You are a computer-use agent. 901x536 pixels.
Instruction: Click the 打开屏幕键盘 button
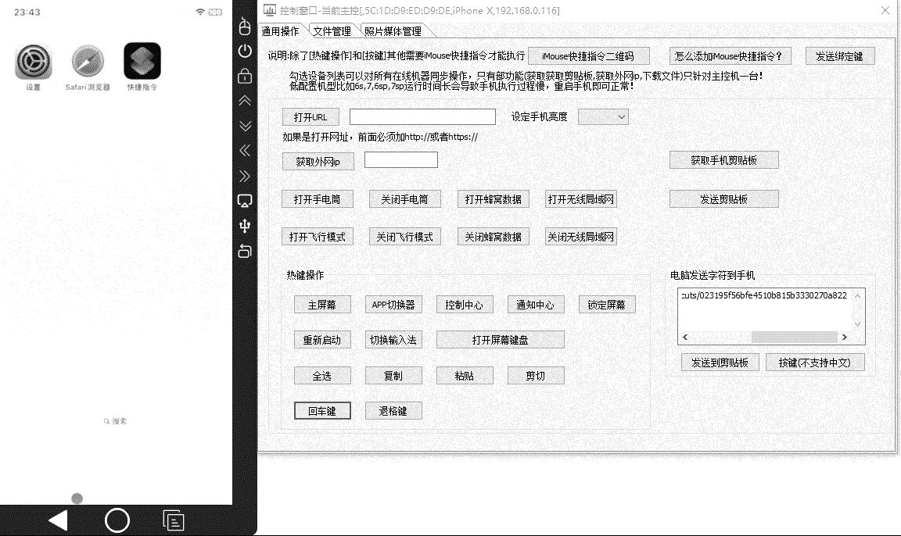500,340
